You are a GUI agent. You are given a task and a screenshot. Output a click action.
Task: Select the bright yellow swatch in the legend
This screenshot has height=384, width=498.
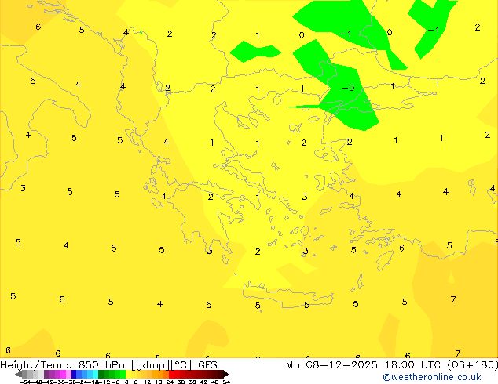click(x=128, y=374)
